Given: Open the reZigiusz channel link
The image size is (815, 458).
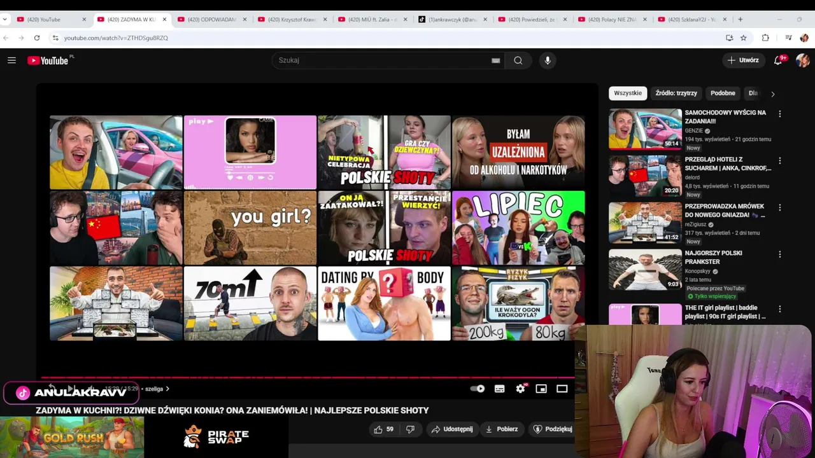Looking at the screenshot, I should pyautogui.click(x=695, y=225).
